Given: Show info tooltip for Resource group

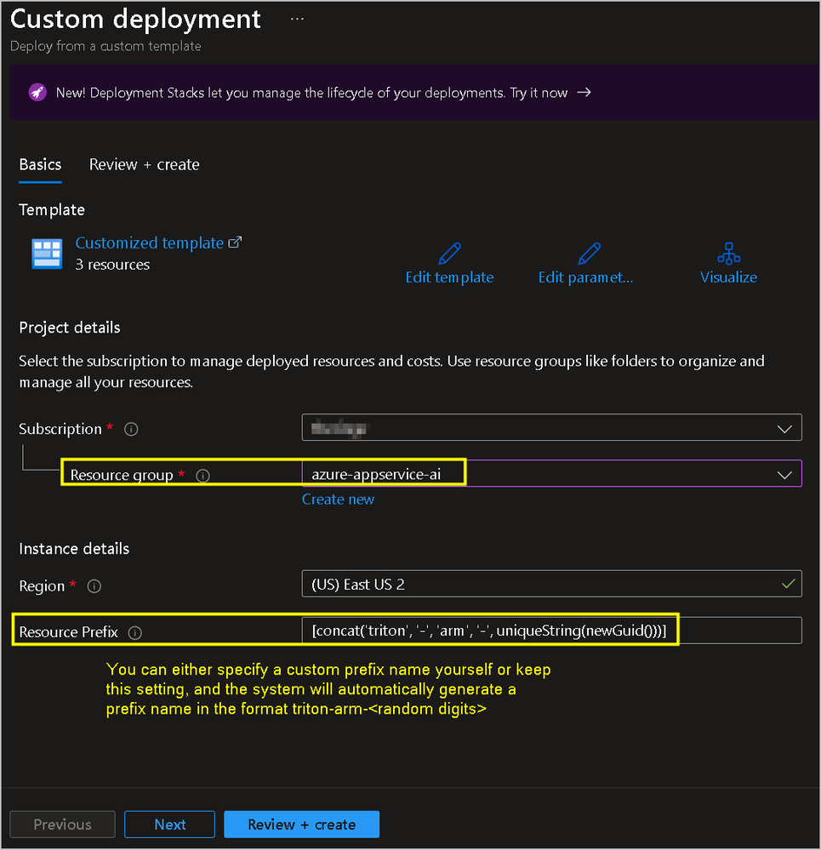Looking at the screenshot, I should (x=202, y=476).
